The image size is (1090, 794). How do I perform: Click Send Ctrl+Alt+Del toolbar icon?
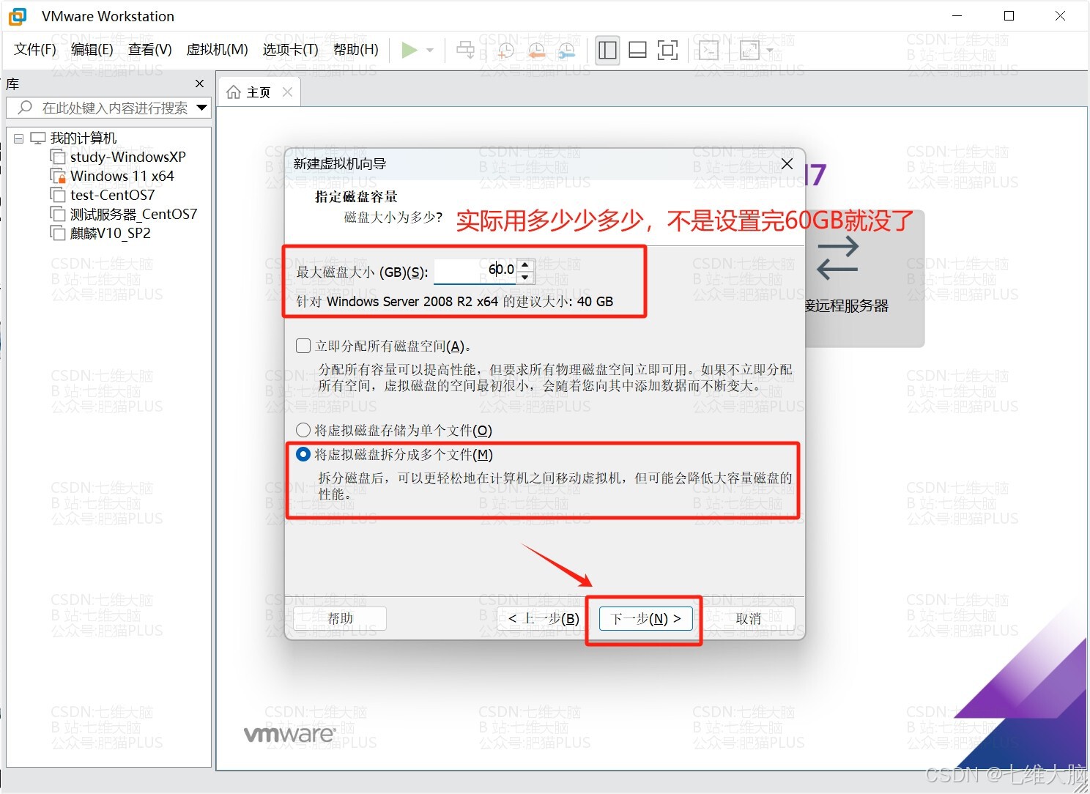[x=465, y=50]
